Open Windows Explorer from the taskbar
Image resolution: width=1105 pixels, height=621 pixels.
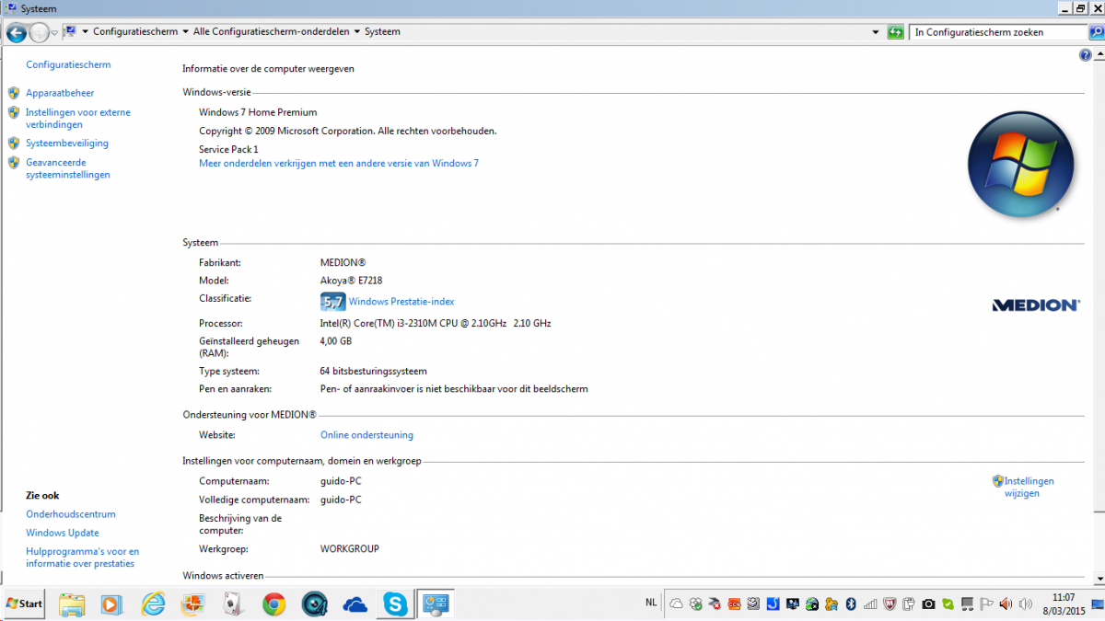click(x=72, y=604)
